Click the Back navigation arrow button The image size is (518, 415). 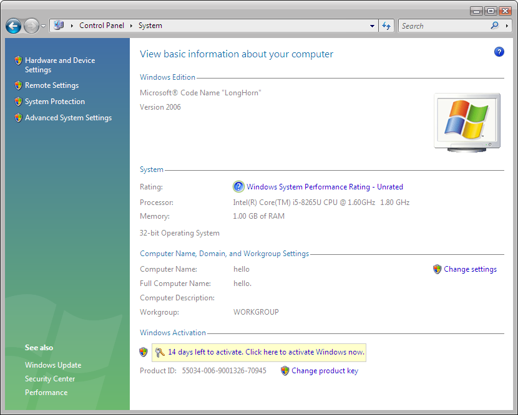click(x=14, y=26)
